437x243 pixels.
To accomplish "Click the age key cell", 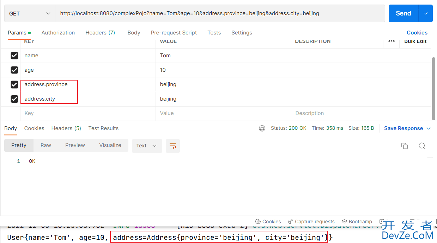I will pyautogui.click(x=88, y=70).
